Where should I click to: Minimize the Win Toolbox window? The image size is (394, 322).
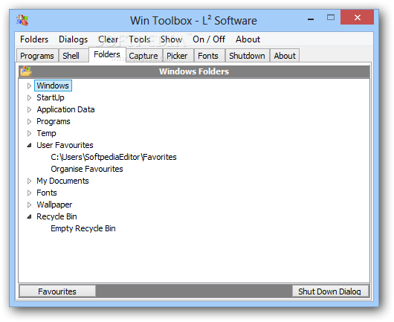coord(311,19)
